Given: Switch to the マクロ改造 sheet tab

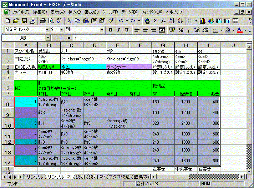Looking at the screenshot, I should coord(119,177).
